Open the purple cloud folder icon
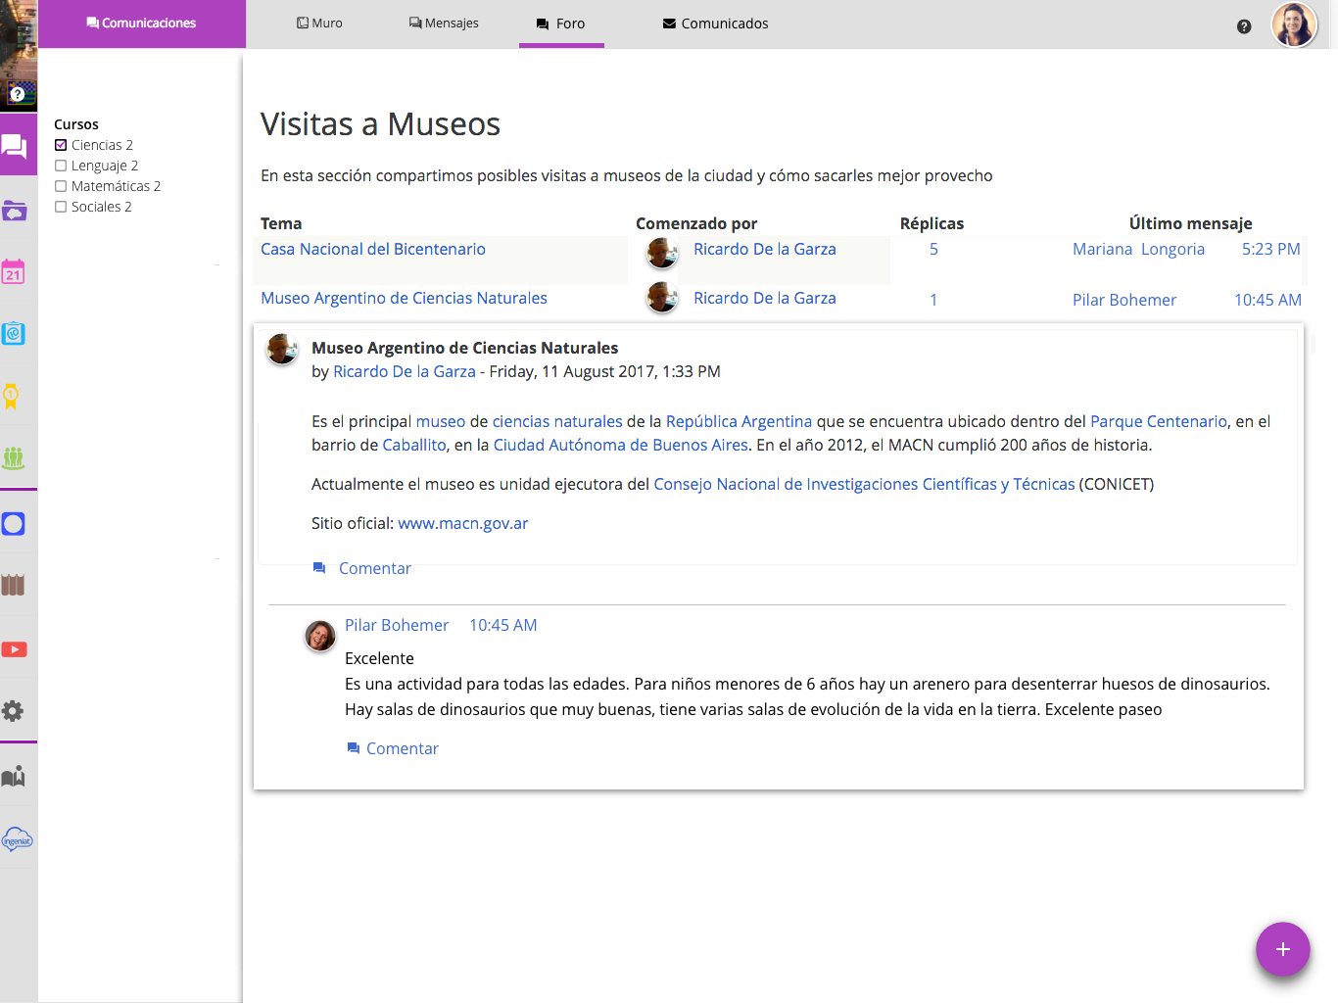Viewport: 1338px width, 1003px height. click(x=14, y=211)
